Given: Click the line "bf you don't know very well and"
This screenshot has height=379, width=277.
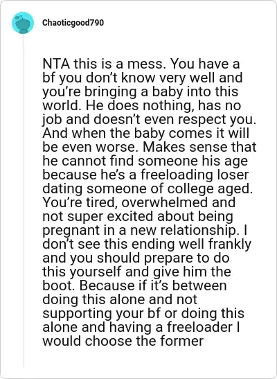Looking at the screenshot, I should tap(143, 78).
